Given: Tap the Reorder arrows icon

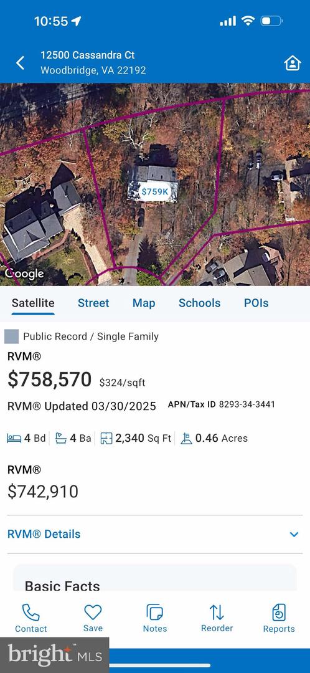Looking at the screenshot, I should (x=217, y=612).
